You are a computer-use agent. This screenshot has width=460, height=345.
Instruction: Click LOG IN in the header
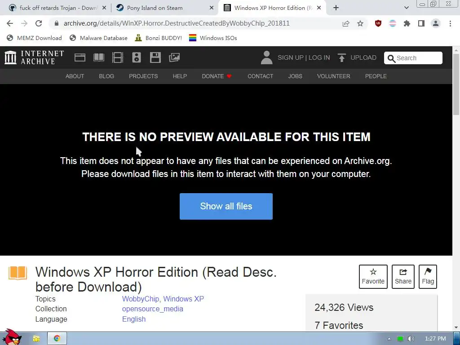click(319, 57)
